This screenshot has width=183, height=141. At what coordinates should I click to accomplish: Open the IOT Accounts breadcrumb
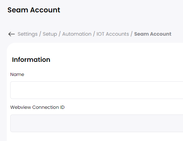pos(113,34)
